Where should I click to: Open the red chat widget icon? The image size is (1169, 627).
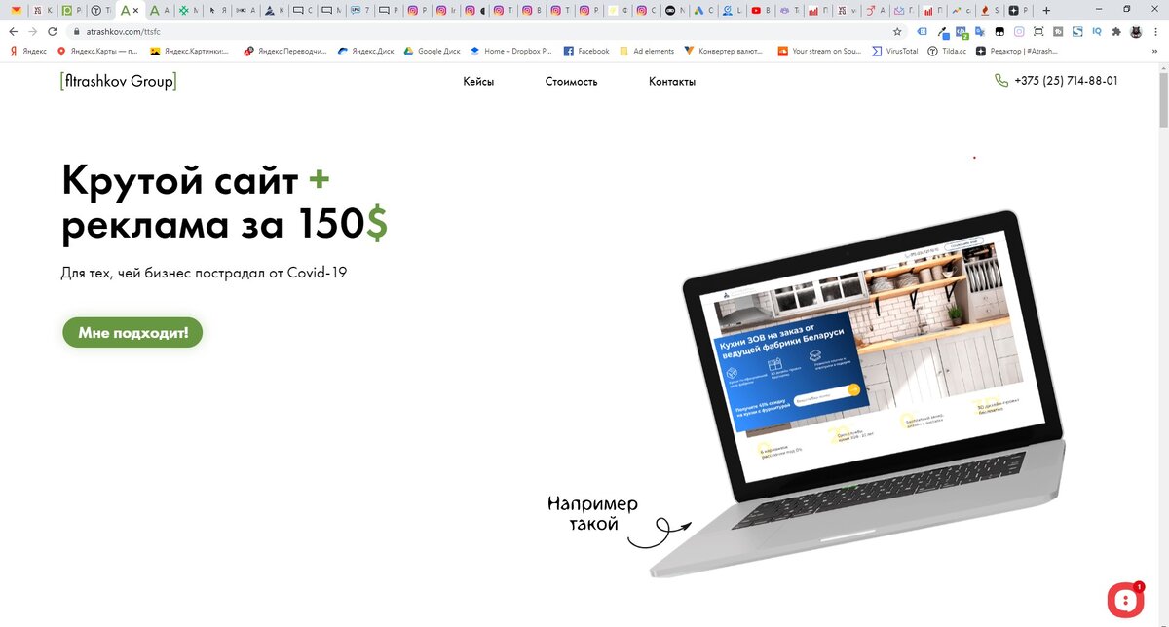1125,598
